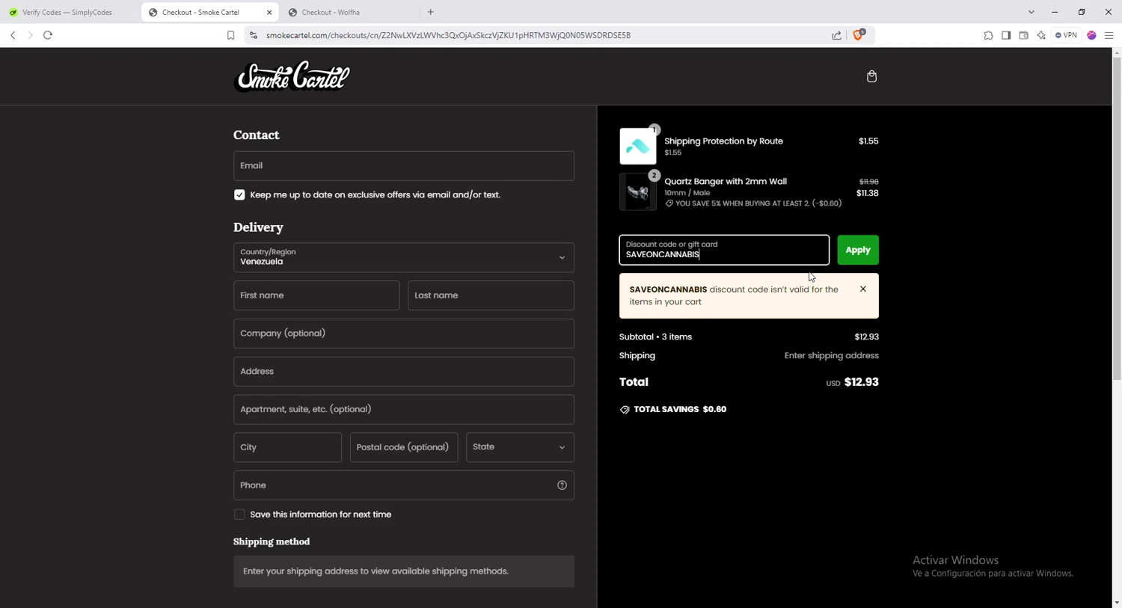This screenshot has height=608, width=1122.
Task: Open the tab search dropdown arrow
Action: [1031, 12]
